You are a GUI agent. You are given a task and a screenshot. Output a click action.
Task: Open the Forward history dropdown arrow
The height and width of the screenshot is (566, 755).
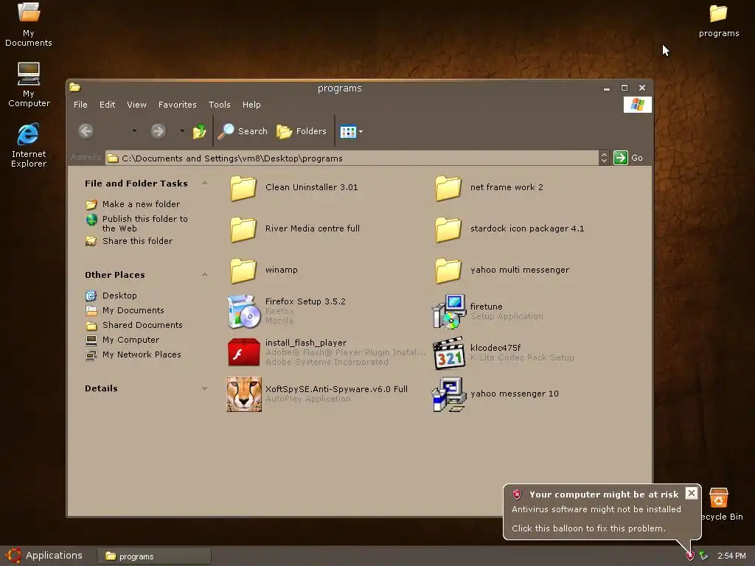[x=182, y=131]
